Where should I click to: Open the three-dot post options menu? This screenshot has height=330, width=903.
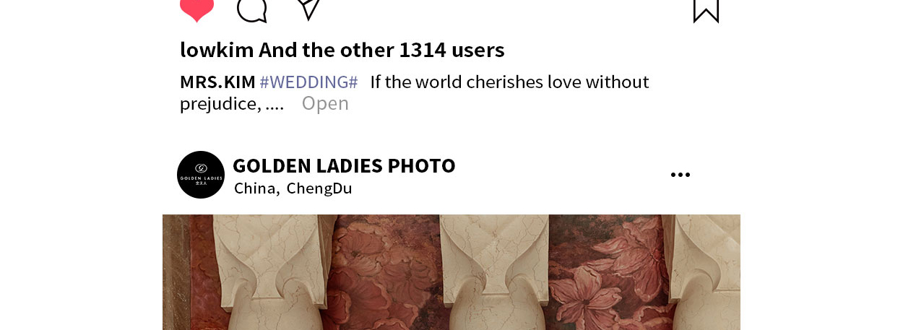[681, 175]
